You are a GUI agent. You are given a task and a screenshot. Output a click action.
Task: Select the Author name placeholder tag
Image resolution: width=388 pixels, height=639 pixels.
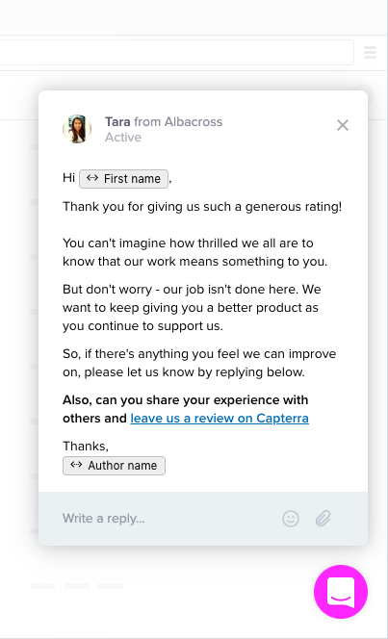tap(115, 466)
